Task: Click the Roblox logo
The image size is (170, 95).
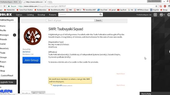Action: click(x=6, y=15)
